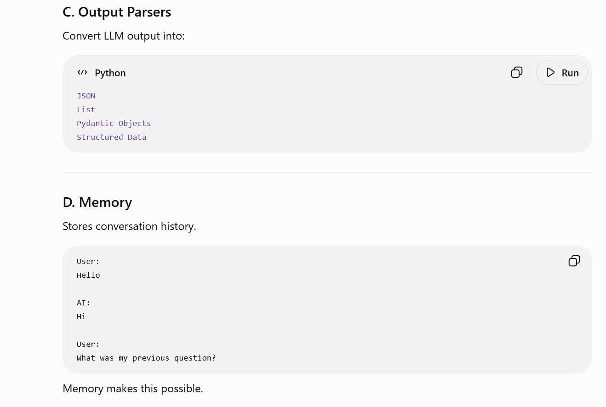Image resolution: width=606 pixels, height=407 pixels.
Task: Click the 'Memory makes this possible.' sentence
Action: [133, 389]
